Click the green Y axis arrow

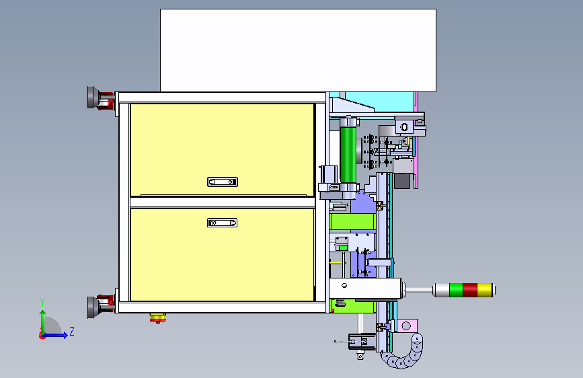(x=43, y=322)
